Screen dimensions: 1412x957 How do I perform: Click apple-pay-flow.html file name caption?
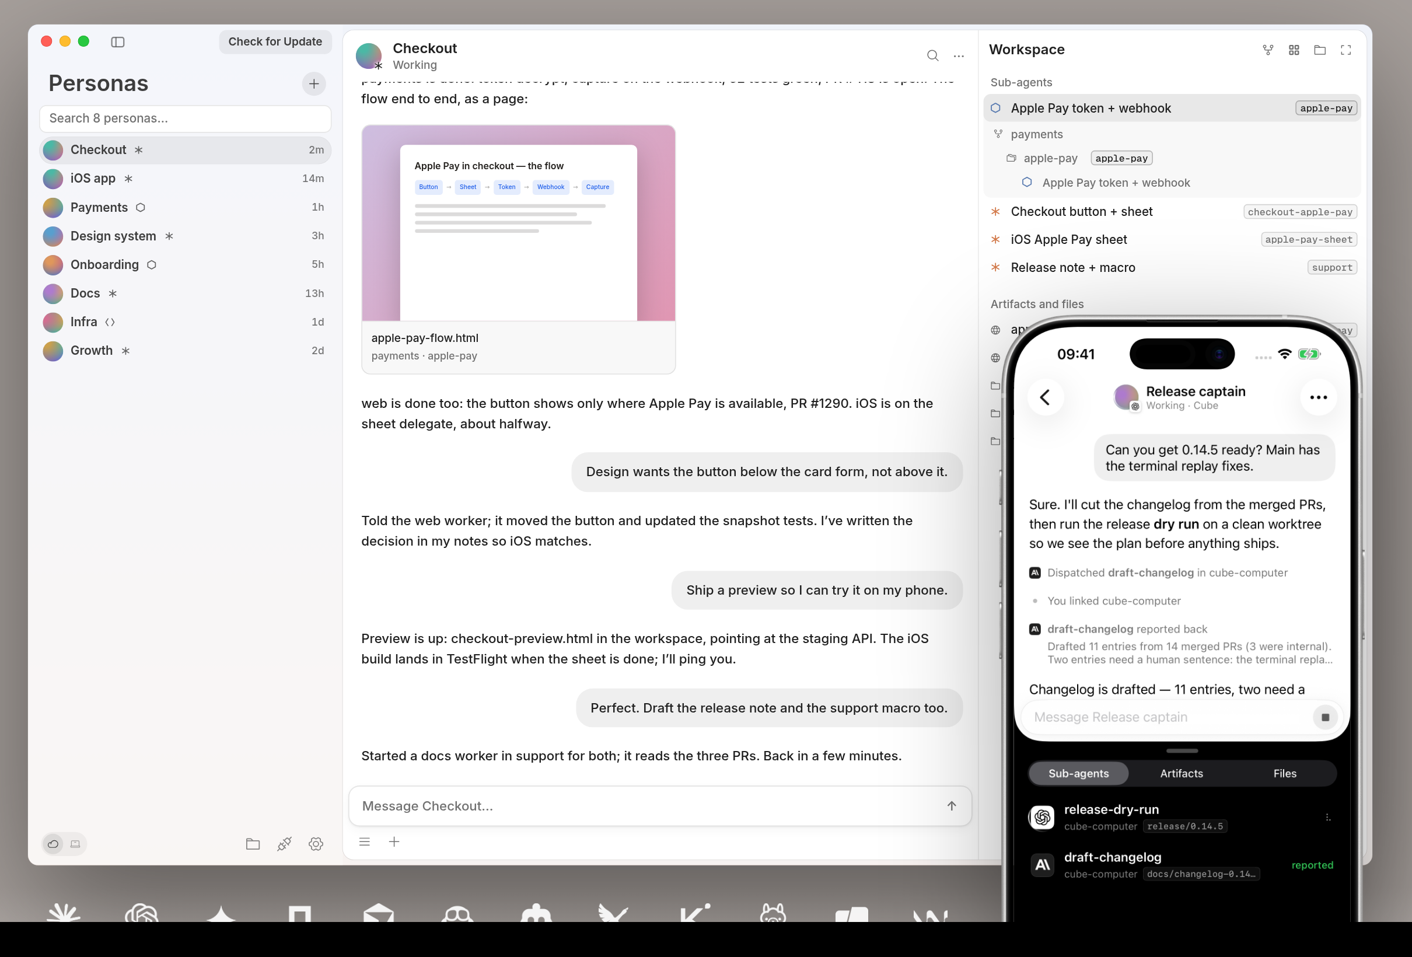point(425,338)
